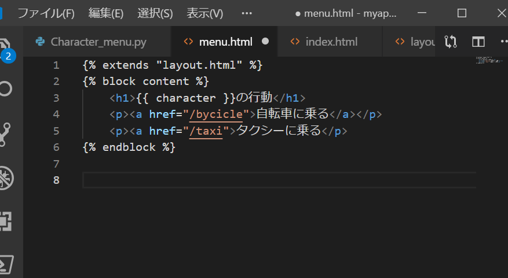Expand the hidden menu bar overflow

(247, 13)
